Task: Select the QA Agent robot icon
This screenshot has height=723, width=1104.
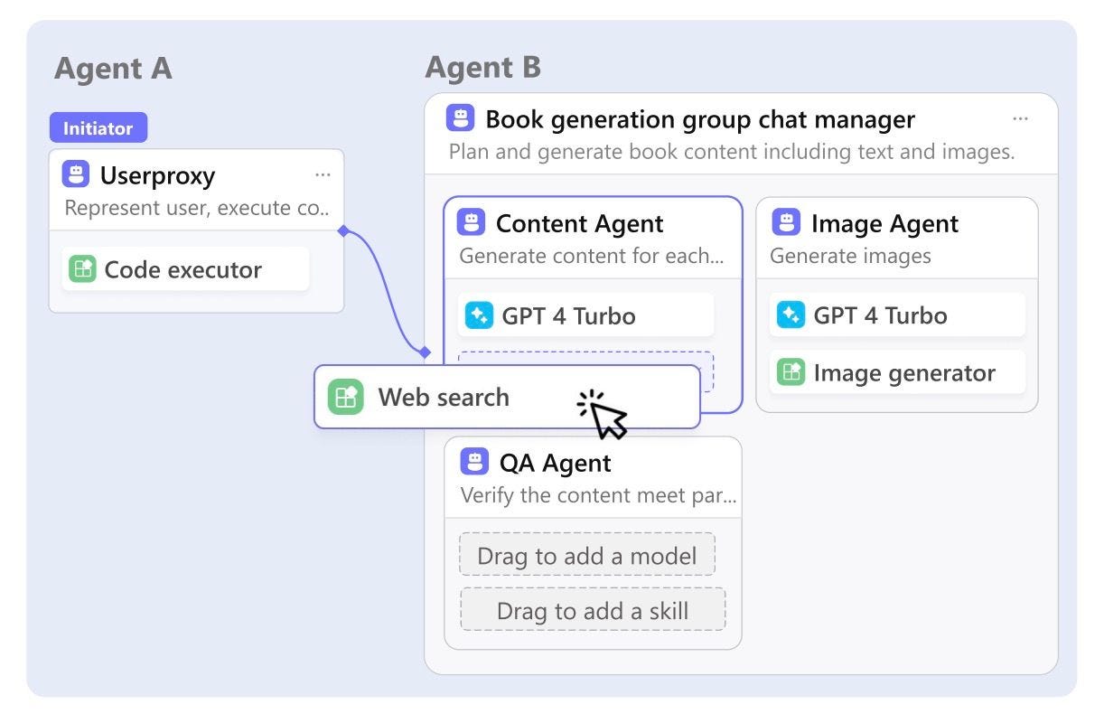Action: tap(473, 462)
